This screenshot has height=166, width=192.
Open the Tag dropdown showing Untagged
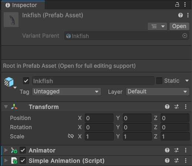pyautogui.click(x=67, y=91)
